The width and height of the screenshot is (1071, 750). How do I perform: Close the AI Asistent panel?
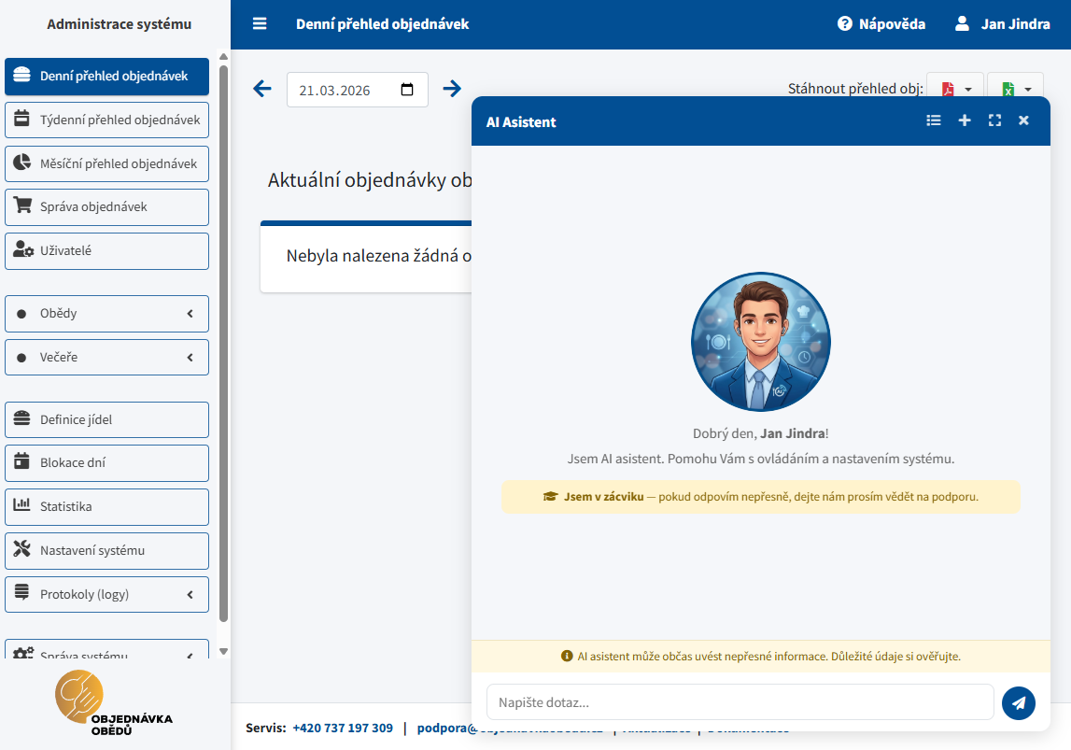(x=1023, y=120)
